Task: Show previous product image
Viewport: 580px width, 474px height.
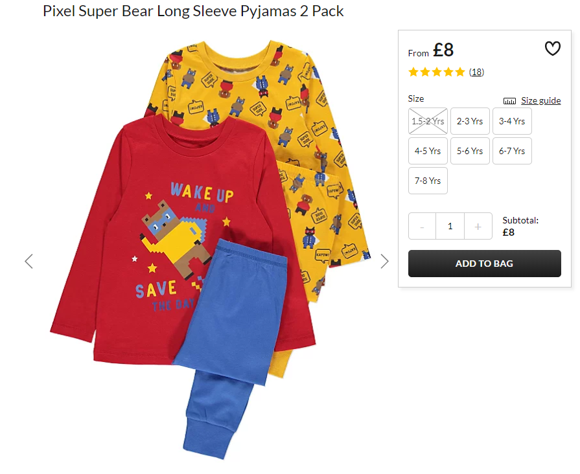Action: [x=29, y=261]
